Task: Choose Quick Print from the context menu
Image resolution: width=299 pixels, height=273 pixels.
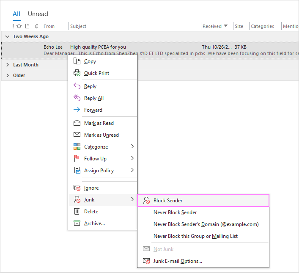Action: click(x=103, y=73)
